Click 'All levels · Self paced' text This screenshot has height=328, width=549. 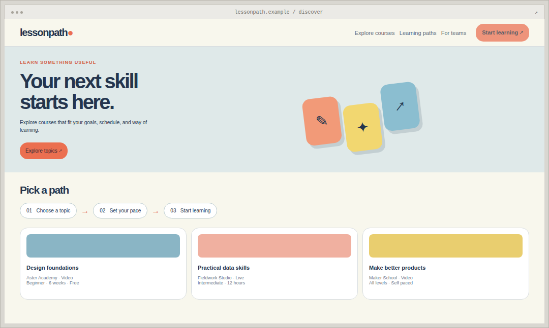click(391, 283)
